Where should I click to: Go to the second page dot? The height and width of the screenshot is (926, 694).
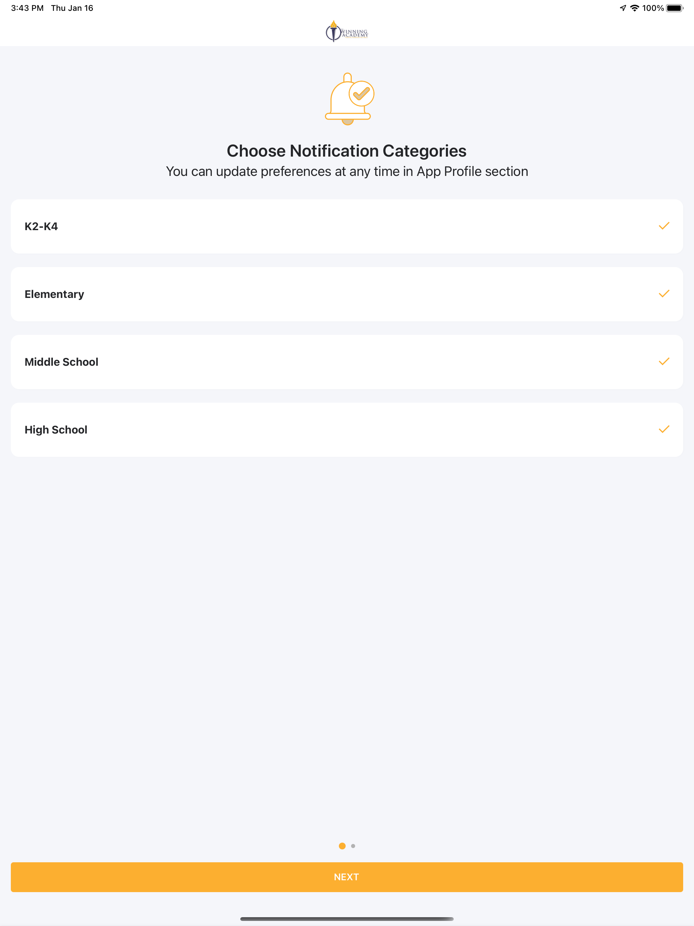click(x=353, y=846)
